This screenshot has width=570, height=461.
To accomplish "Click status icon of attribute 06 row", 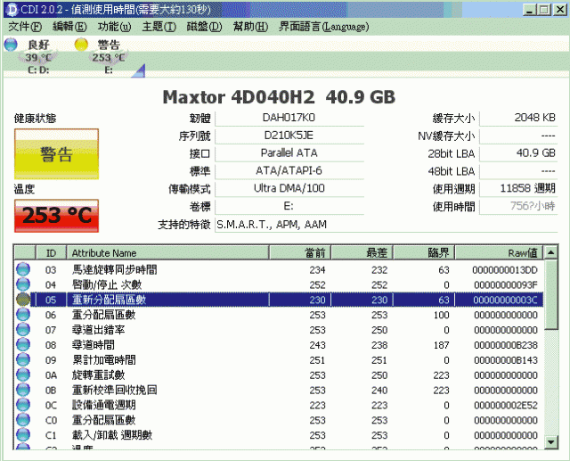I will pyautogui.click(x=23, y=315).
